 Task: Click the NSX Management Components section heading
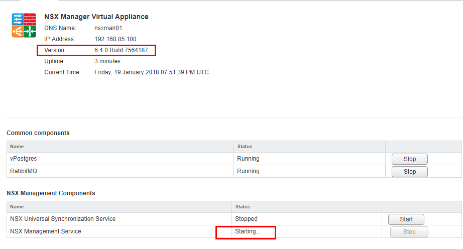tap(51, 193)
